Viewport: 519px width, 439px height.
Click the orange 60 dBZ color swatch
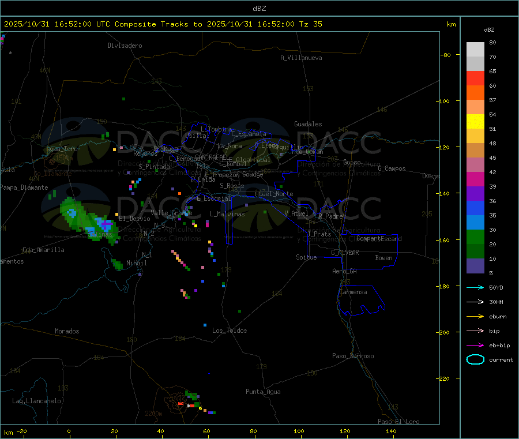(475, 92)
